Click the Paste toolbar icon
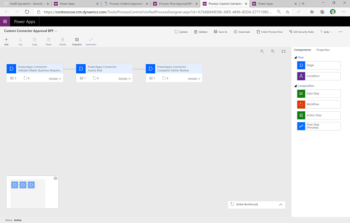 pos(49,41)
